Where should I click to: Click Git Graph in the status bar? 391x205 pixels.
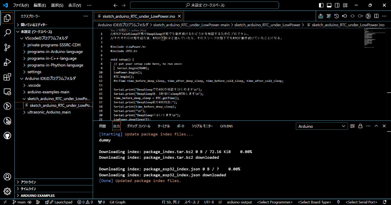click(x=117, y=202)
